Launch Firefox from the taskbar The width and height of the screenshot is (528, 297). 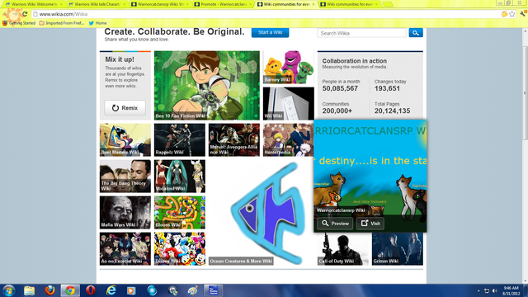(x=49, y=290)
